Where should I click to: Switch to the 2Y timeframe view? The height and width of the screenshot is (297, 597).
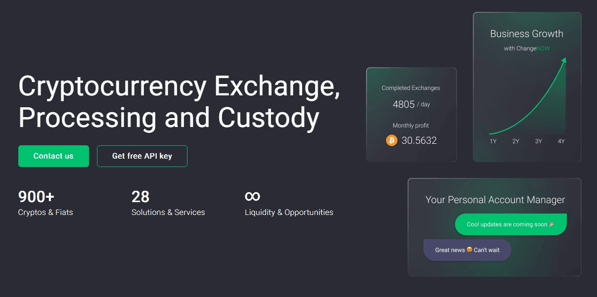[515, 141]
